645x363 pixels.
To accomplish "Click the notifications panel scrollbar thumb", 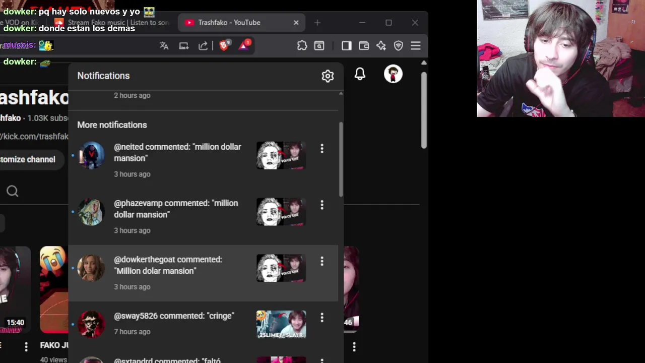I will (x=341, y=159).
